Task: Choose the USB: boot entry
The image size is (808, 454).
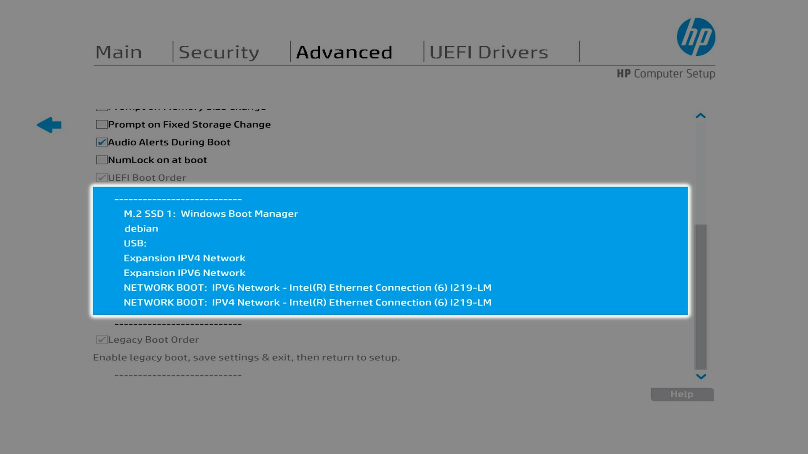Action: [x=135, y=243]
